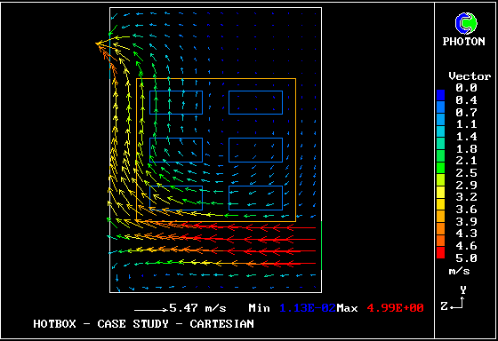
Task: Click the legend value 4.3
Action: click(466, 234)
